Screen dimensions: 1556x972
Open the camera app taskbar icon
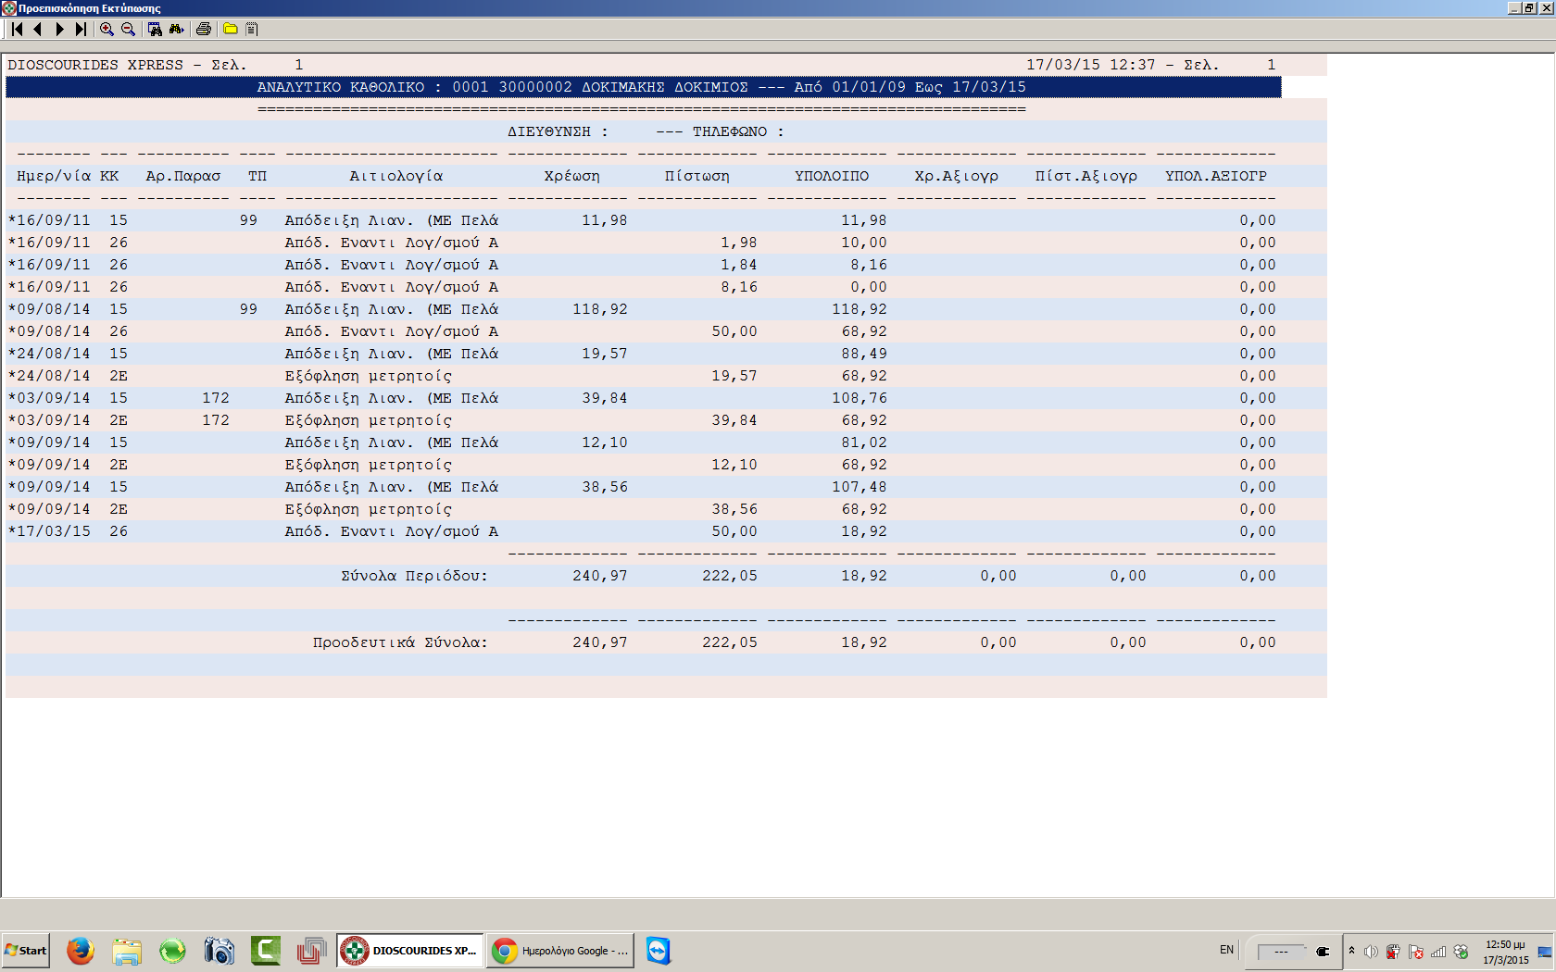pyautogui.click(x=219, y=951)
